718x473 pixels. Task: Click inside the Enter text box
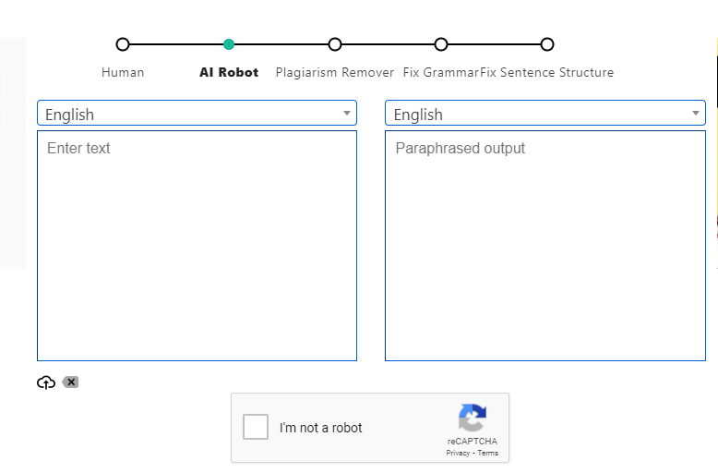pyautogui.click(x=197, y=246)
